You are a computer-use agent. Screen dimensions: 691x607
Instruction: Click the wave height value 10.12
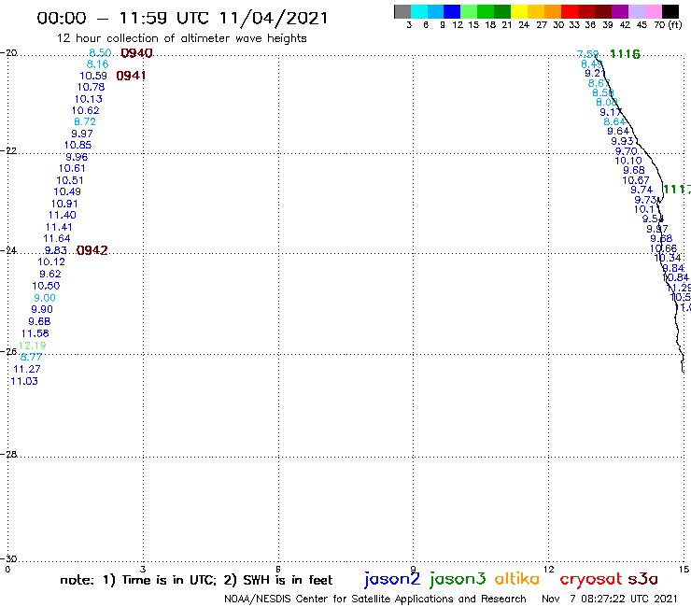(x=51, y=261)
